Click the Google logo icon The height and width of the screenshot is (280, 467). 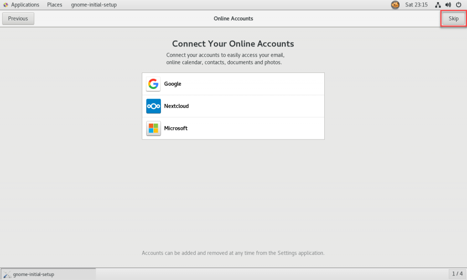pos(153,84)
